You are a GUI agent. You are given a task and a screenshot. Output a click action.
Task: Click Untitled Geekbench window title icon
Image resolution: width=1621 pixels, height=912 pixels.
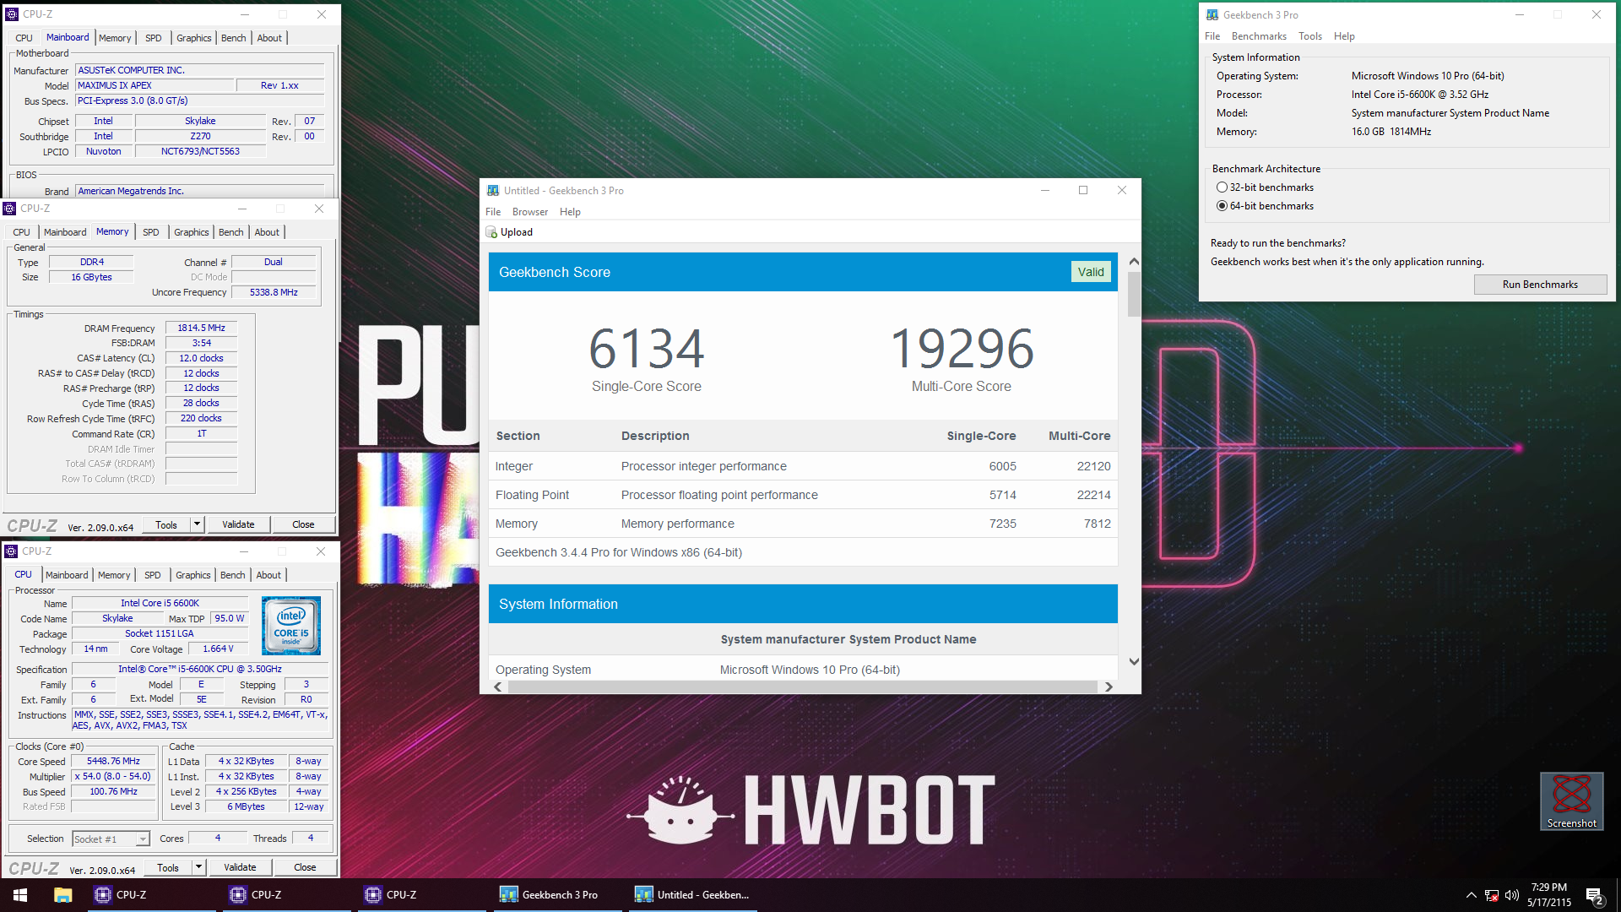click(x=493, y=191)
